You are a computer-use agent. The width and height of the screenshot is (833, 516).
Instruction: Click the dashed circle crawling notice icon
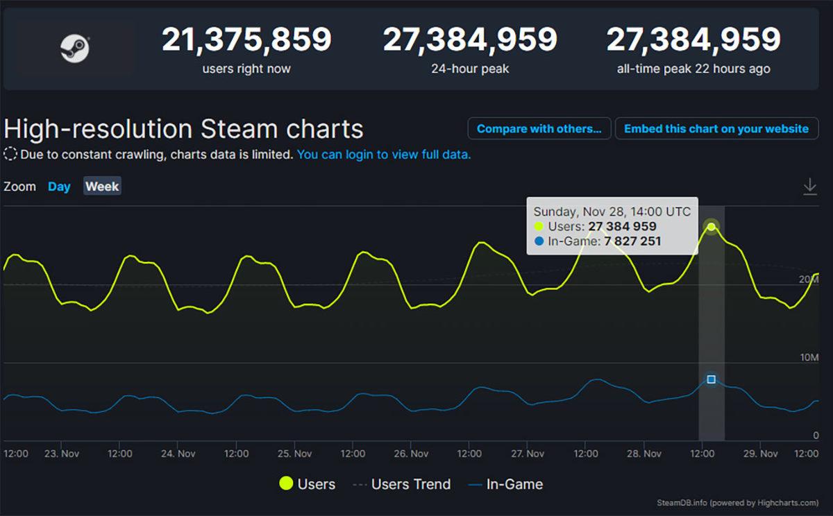[10, 155]
